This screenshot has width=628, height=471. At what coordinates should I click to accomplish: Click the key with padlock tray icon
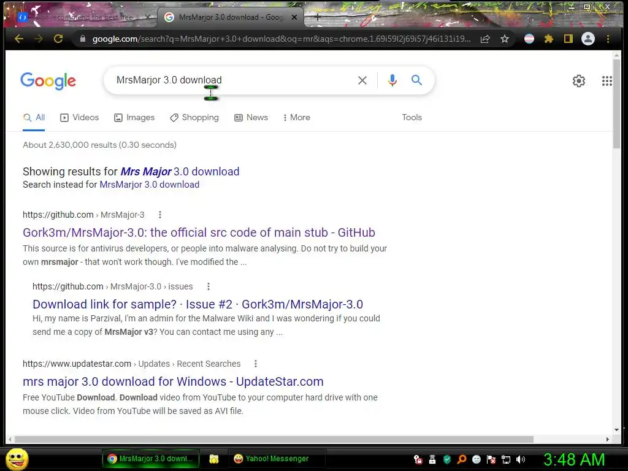coord(418,459)
